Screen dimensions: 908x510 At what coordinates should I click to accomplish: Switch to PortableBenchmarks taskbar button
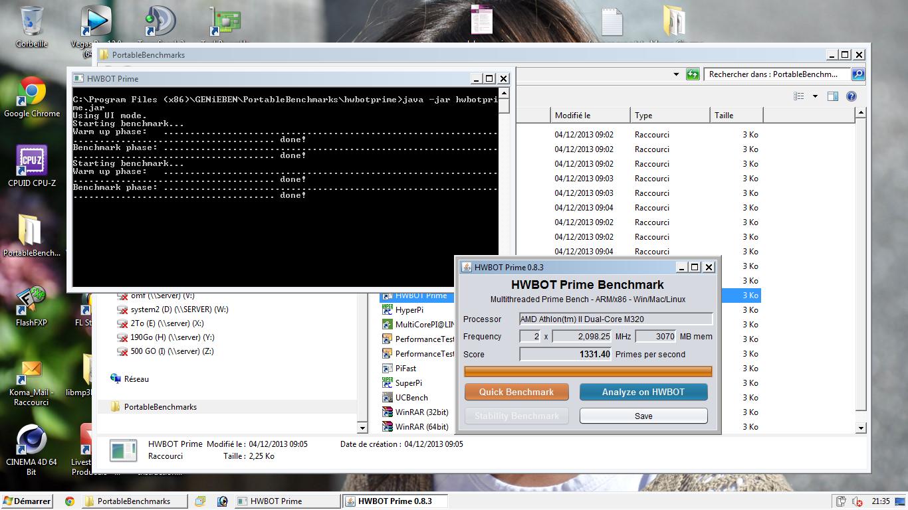[135, 501]
